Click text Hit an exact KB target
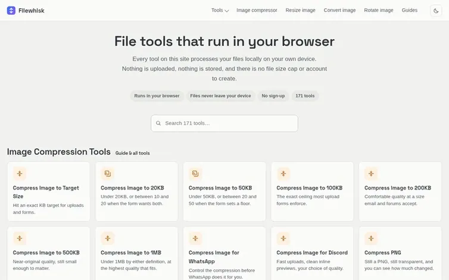The width and height of the screenshot is (449, 280). 48,209
